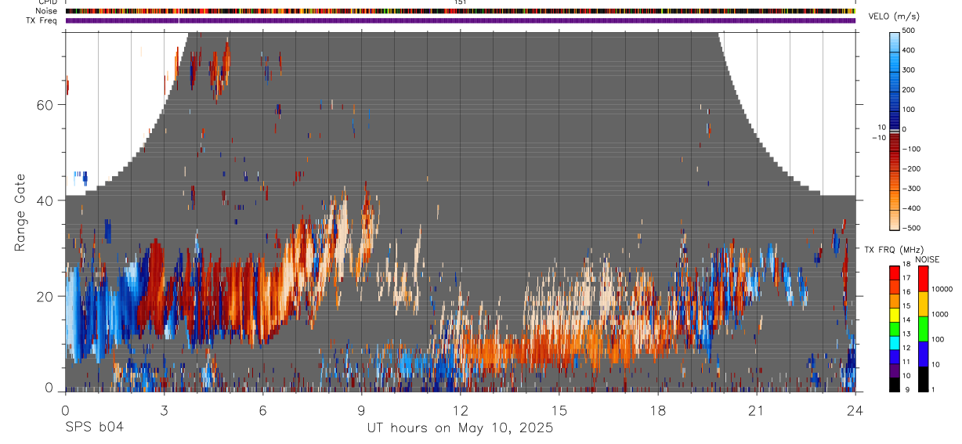Click the TX Freq strip label
This screenshot has width=962, height=444.
tap(43, 20)
